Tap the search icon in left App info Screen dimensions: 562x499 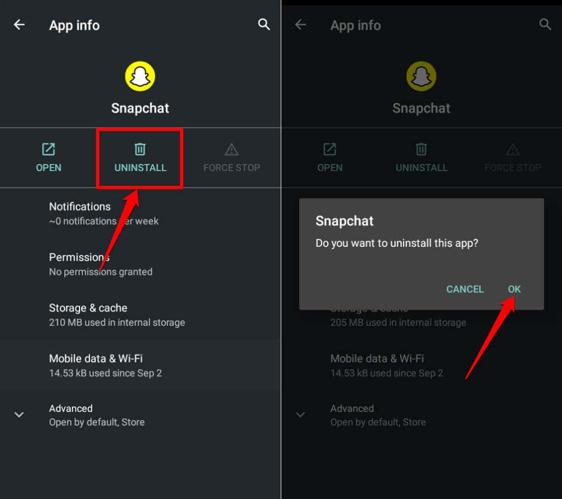[x=264, y=25]
